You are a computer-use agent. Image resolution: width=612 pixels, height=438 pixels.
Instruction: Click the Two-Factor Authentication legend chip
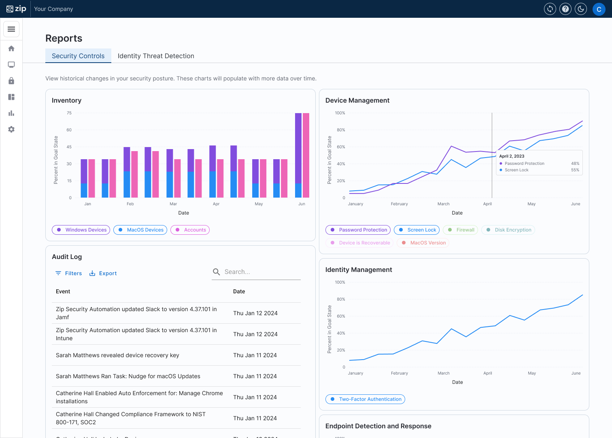click(x=365, y=399)
